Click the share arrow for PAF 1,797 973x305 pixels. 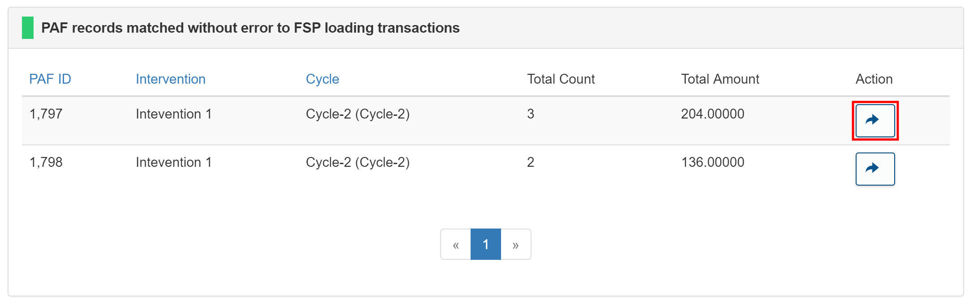pos(875,120)
